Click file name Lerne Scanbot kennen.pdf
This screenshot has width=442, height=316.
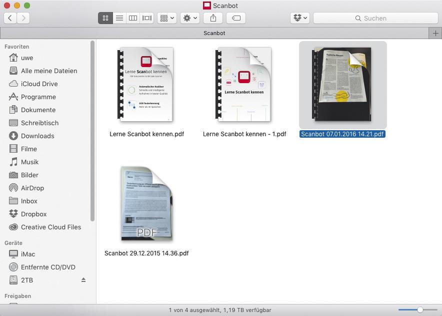(146, 134)
